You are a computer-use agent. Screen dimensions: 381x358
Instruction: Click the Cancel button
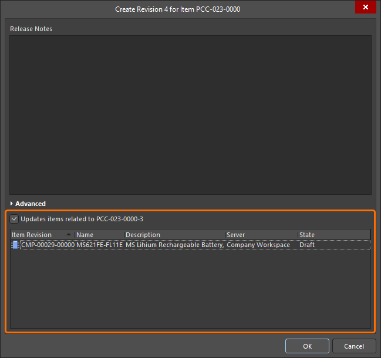click(x=354, y=346)
